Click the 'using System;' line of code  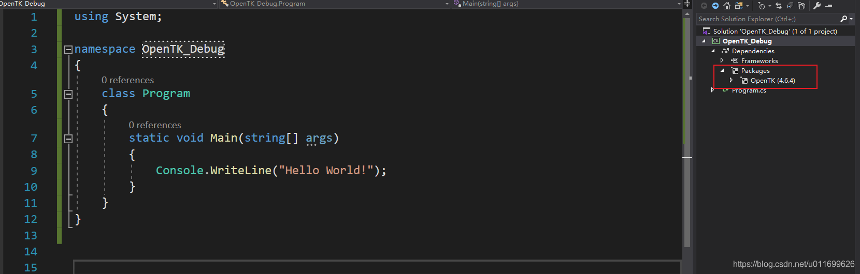(x=118, y=17)
